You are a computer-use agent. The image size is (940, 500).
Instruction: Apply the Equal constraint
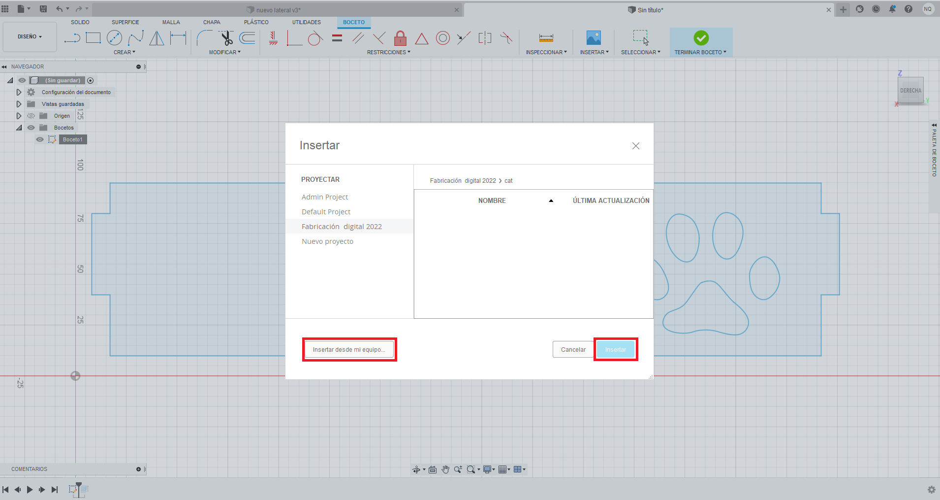337,38
